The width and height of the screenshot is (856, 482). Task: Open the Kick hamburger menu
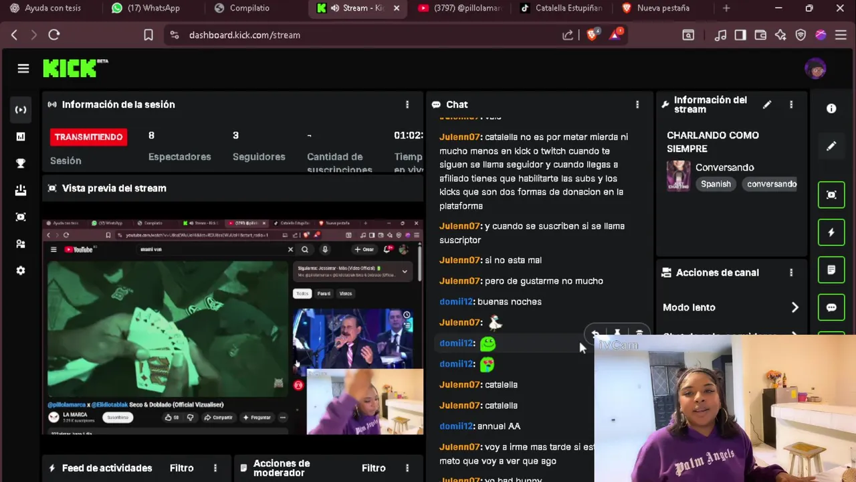pyautogui.click(x=23, y=68)
